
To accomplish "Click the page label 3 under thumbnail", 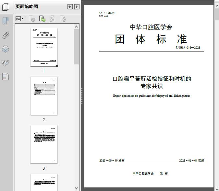I will (44, 168).
